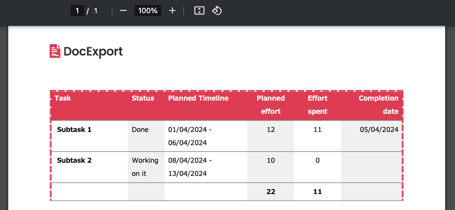
Task: Click the Status column header
Action: (x=143, y=98)
